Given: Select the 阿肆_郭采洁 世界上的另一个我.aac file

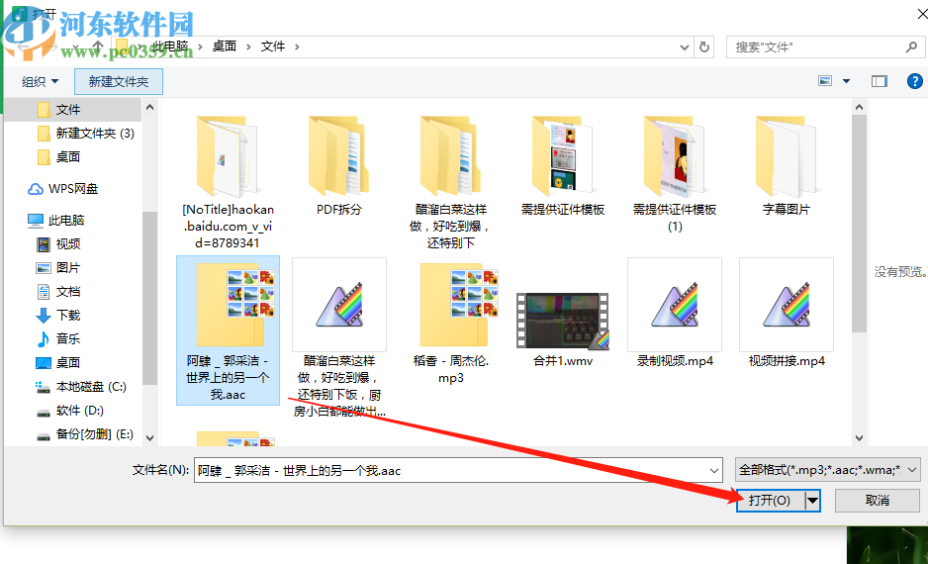Looking at the screenshot, I should click(228, 330).
